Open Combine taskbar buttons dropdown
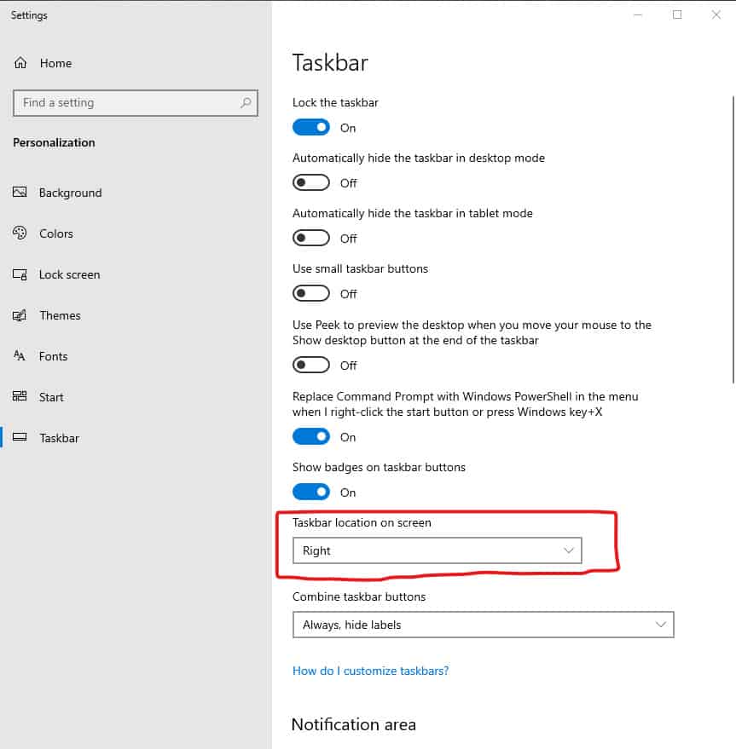736x749 pixels. coord(483,625)
